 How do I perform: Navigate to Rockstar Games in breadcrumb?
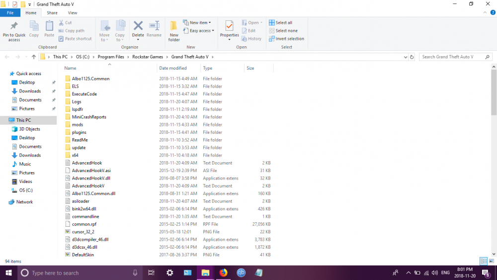click(x=148, y=57)
